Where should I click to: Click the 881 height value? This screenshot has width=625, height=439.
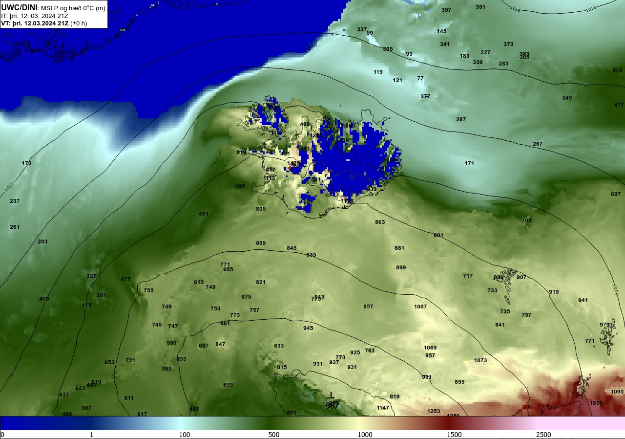(399, 248)
